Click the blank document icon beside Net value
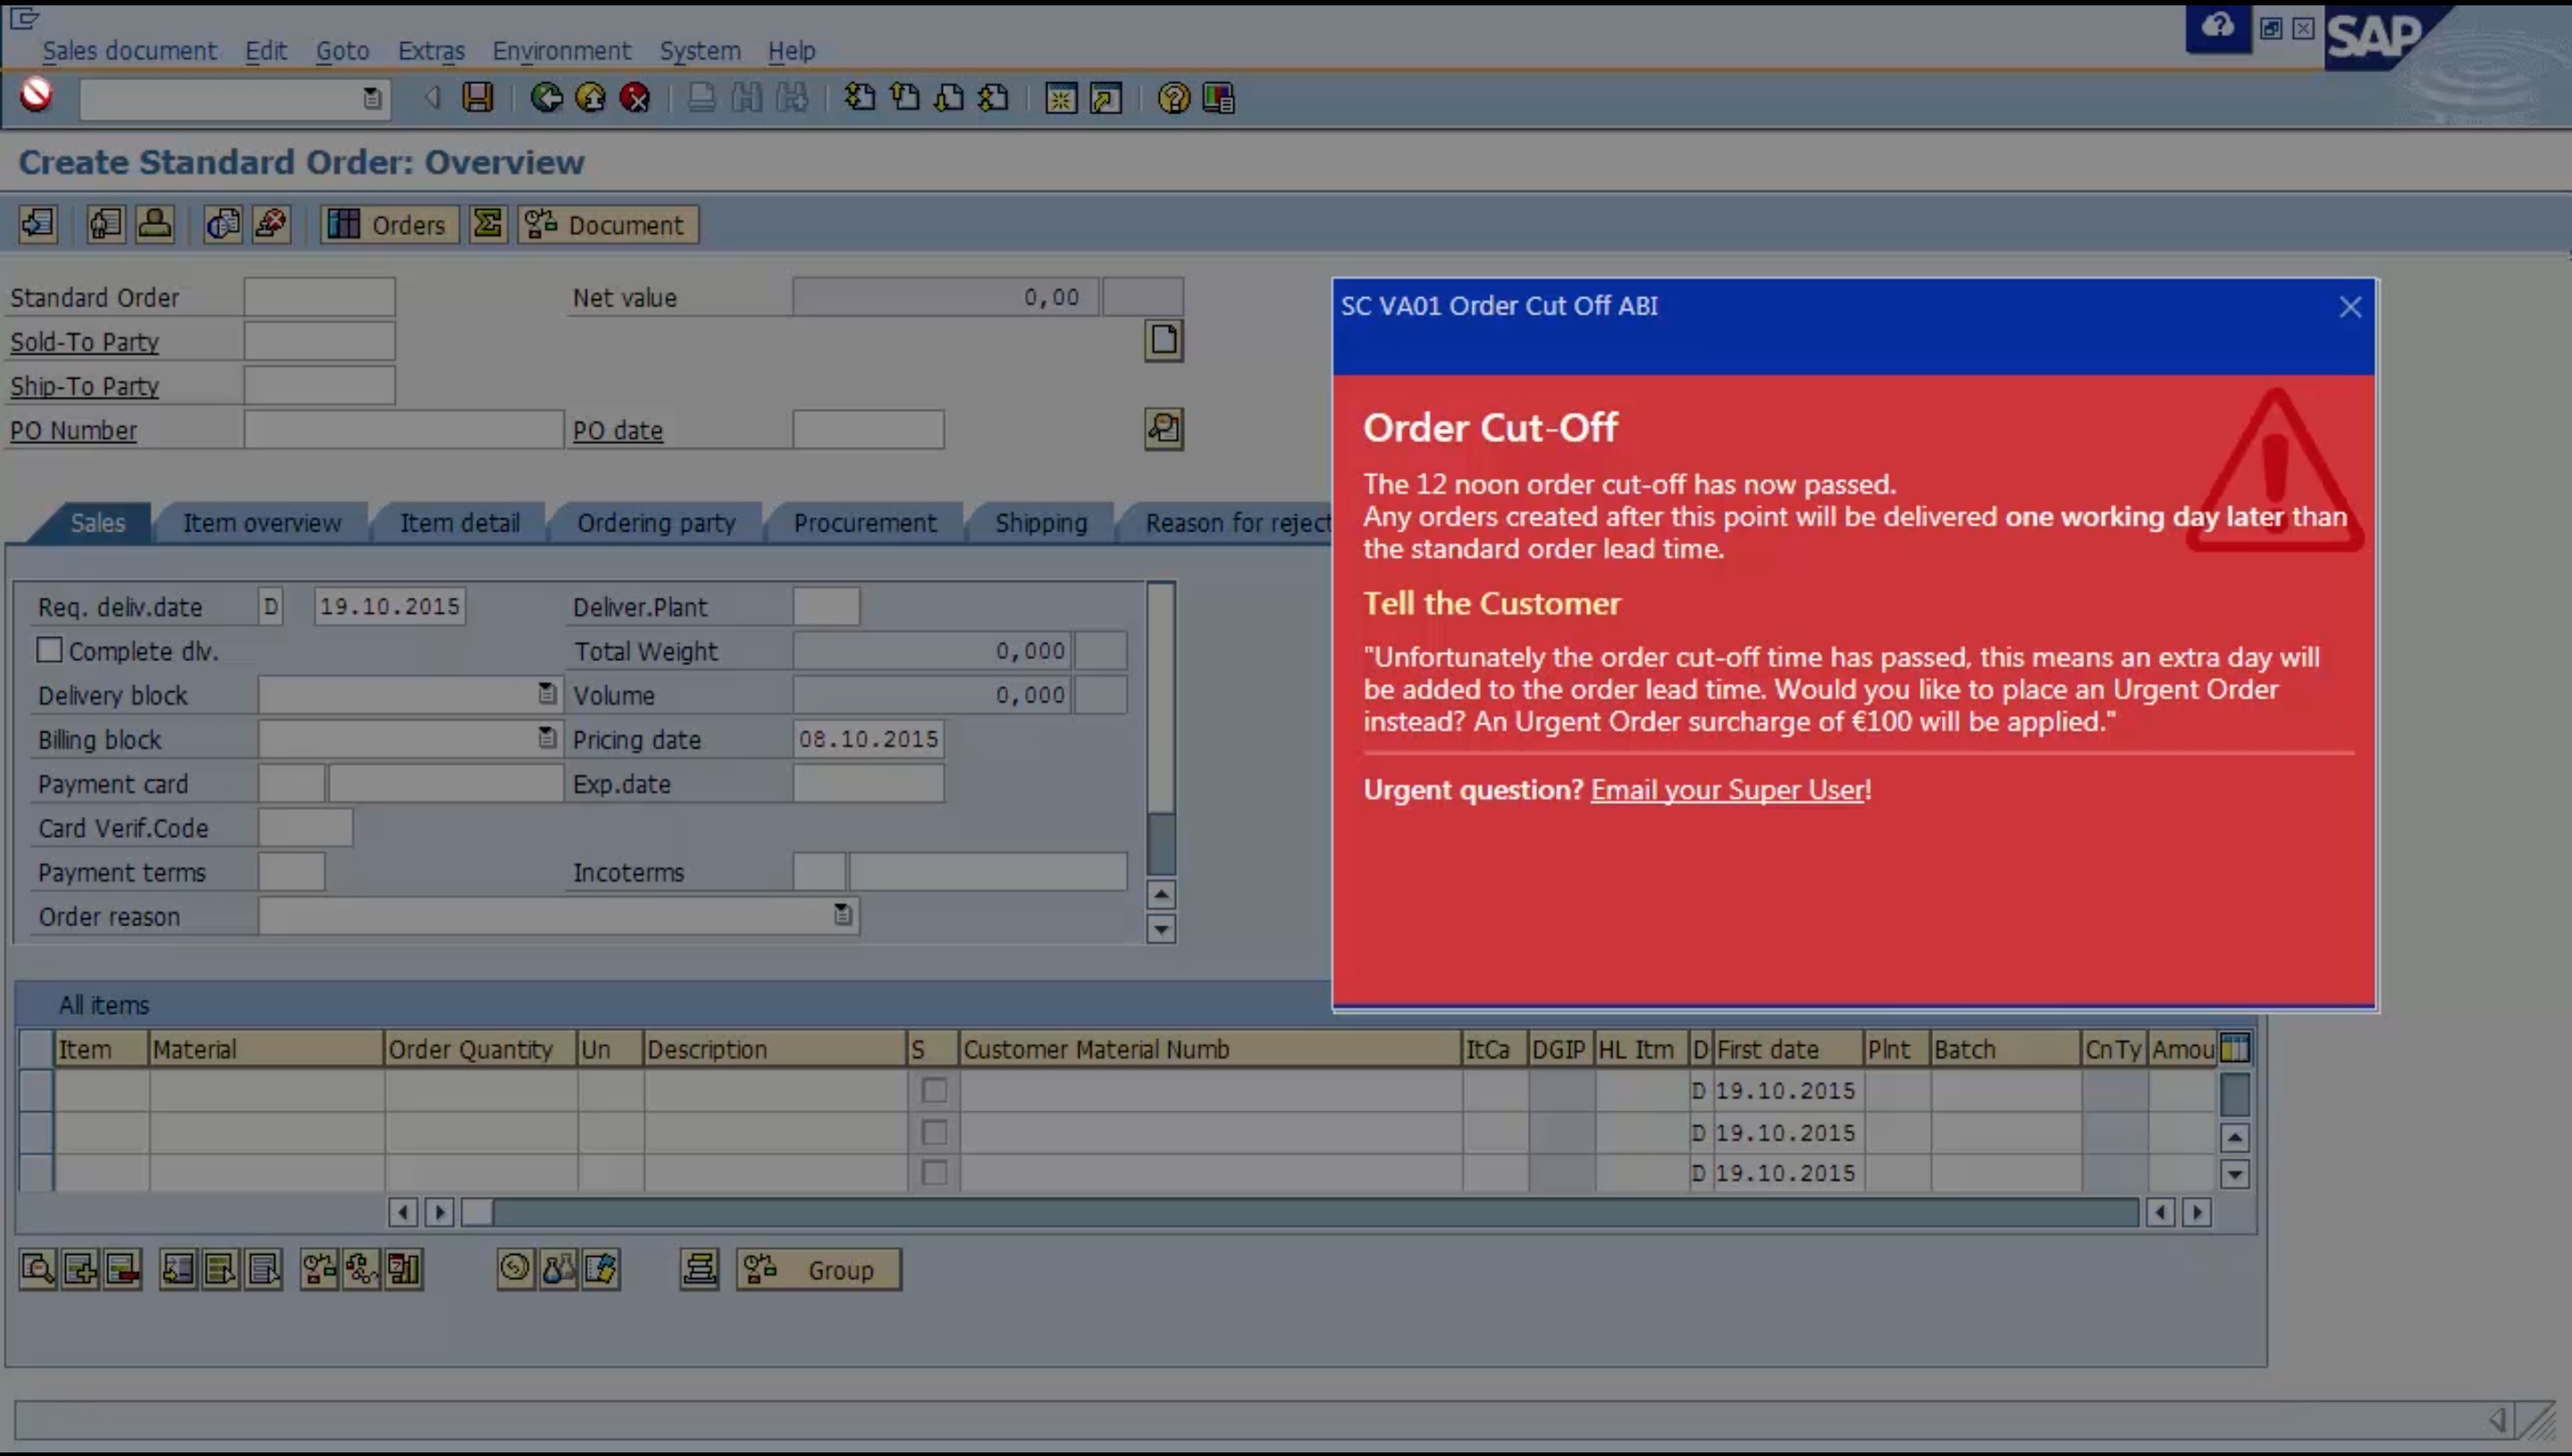The height and width of the screenshot is (1456, 2572). [1163, 340]
